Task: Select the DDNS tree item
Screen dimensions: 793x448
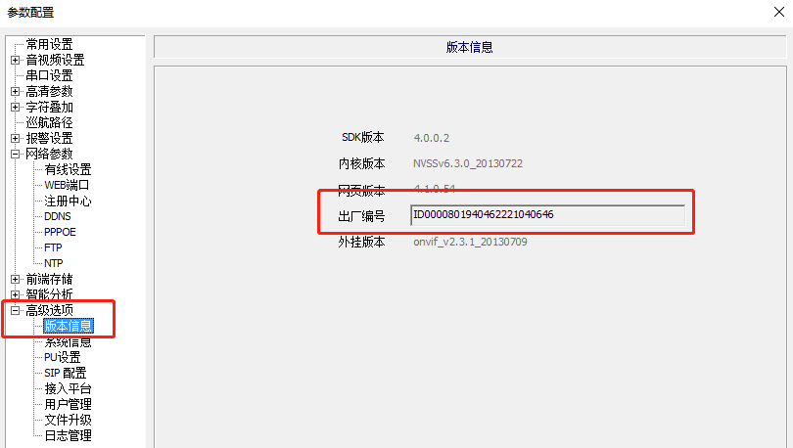Action: pos(58,216)
